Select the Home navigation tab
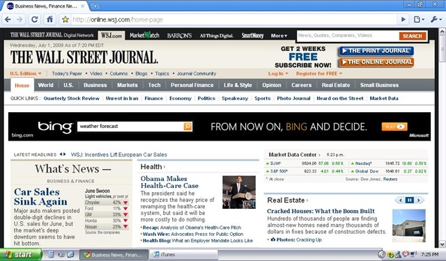The height and width of the screenshot is (261, 446). (x=22, y=85)
